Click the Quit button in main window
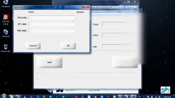The width and height of the screenshot is (175, 98). (x=49, y=62)
